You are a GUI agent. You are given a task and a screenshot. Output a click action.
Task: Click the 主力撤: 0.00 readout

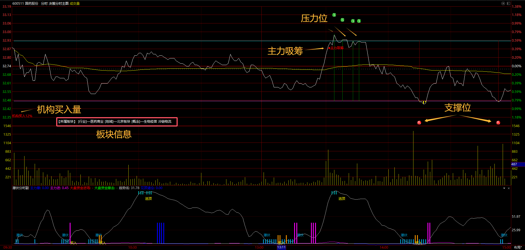click(39, 188)
